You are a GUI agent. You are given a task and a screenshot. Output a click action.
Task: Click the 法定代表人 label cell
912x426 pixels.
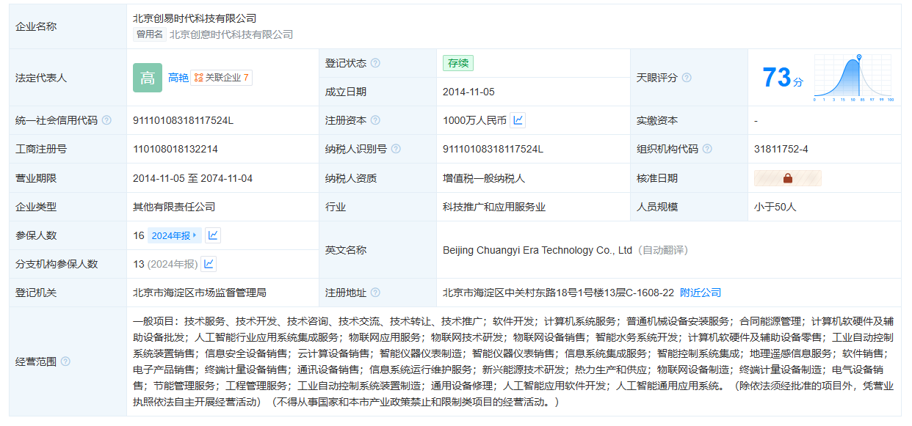click(x=68, y=78)
